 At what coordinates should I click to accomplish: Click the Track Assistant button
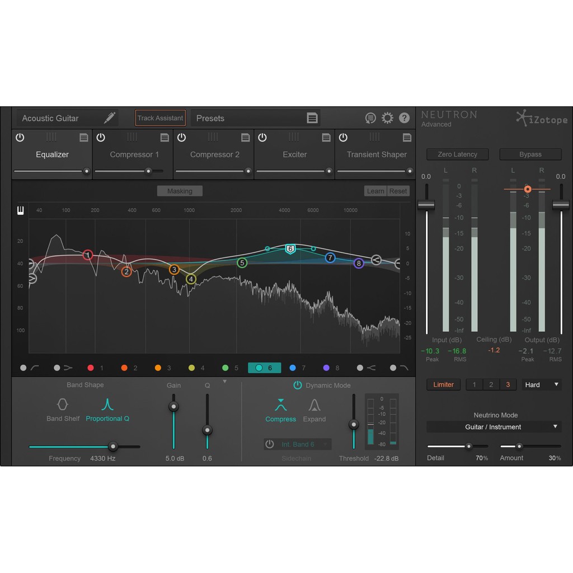click(x=160, y=118)
